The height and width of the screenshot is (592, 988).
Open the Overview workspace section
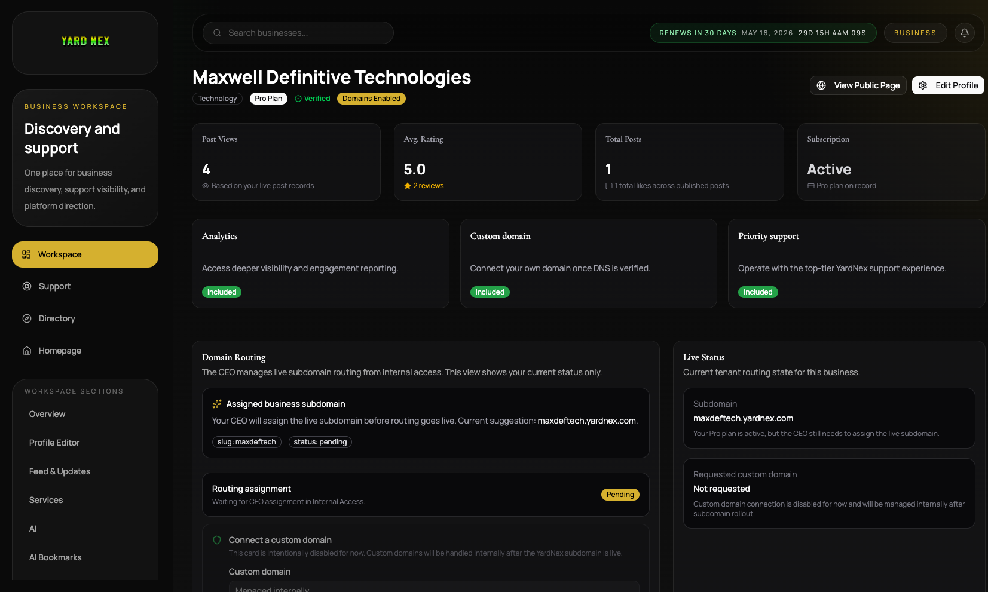47,414
